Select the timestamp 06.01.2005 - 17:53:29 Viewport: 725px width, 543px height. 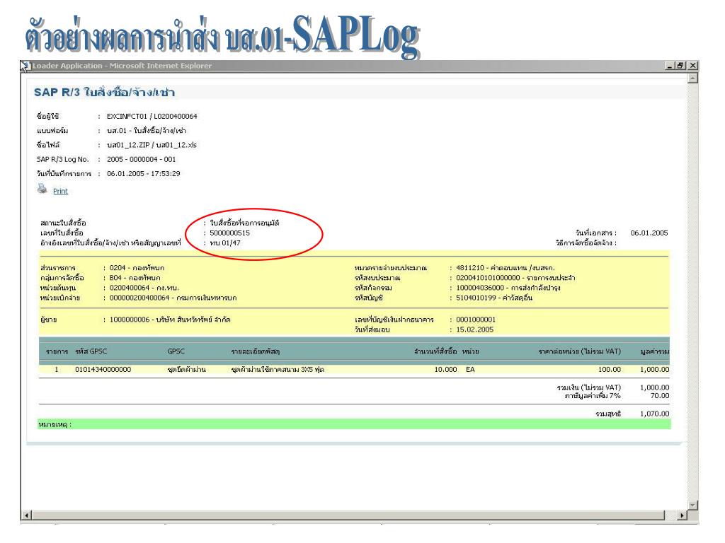[x=143, y=174]
